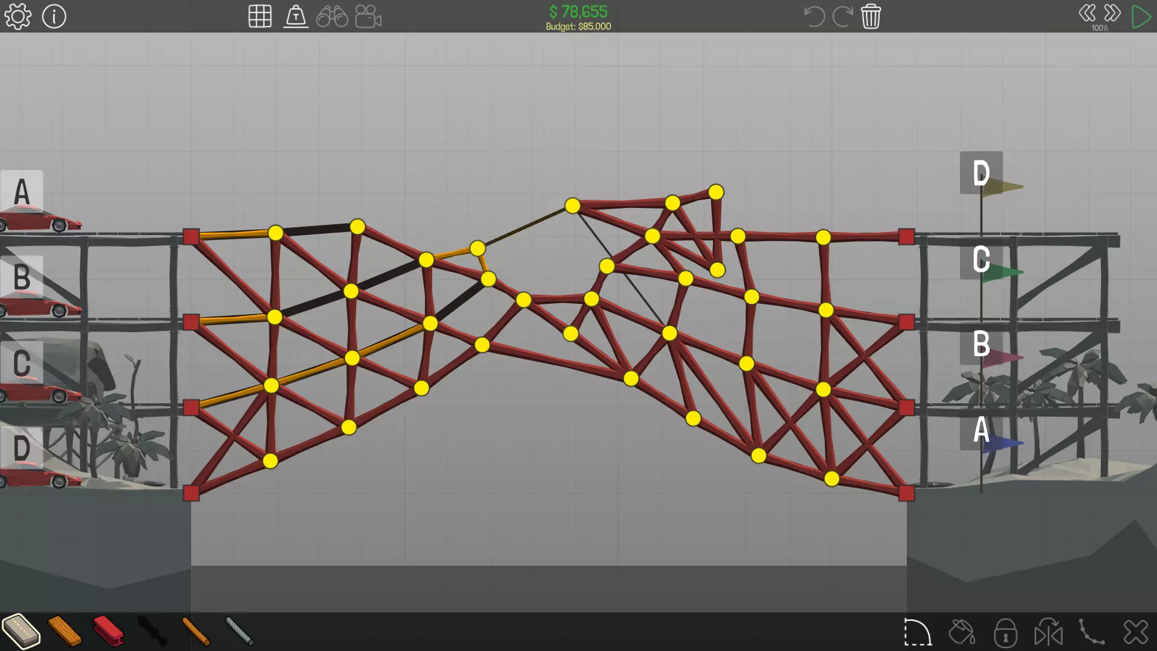
Task: Select the wood material
Action: (x=64, y=631)
